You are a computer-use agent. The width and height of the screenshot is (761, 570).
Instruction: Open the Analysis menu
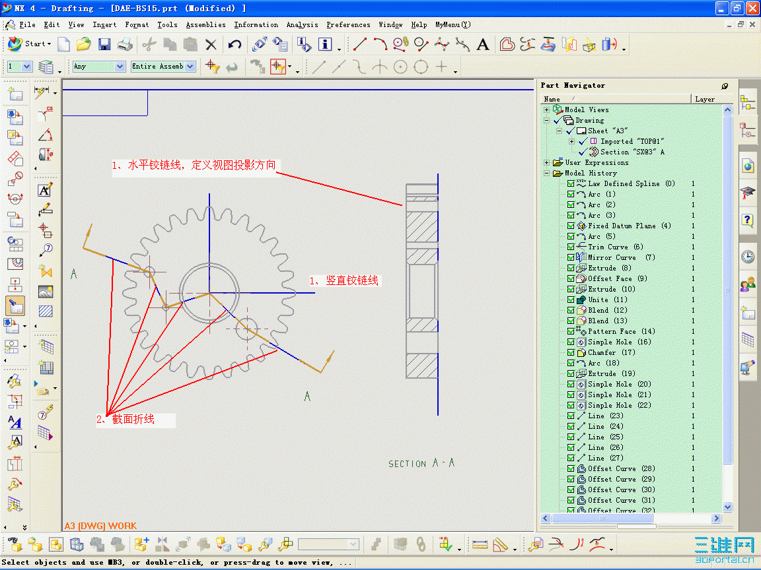tap(302, 24)
